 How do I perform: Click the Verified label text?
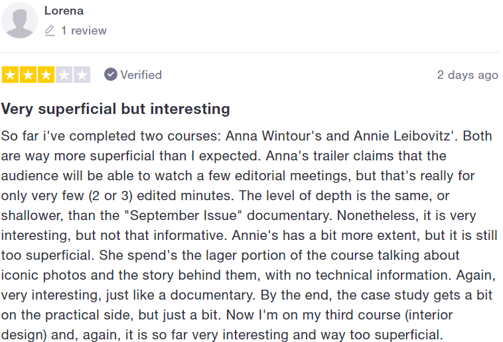(x=141, y=75)
